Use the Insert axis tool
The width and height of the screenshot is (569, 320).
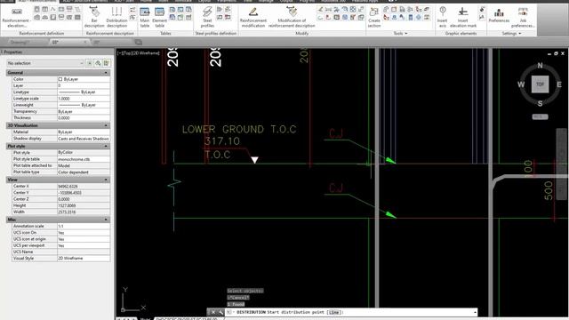pyautogui.click(x=443, y=17)
